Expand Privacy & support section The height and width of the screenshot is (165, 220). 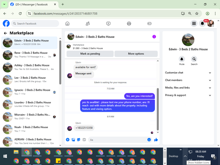click(188, 95)
